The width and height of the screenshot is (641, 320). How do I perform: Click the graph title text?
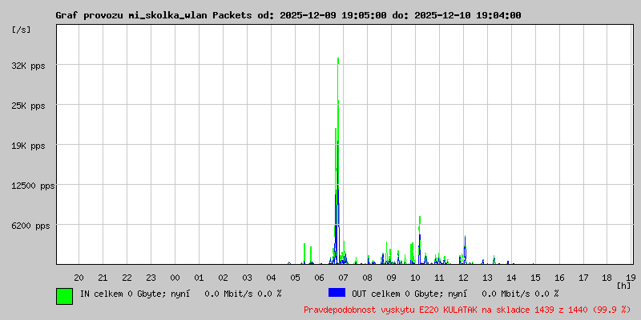click(x=288, y=15)
